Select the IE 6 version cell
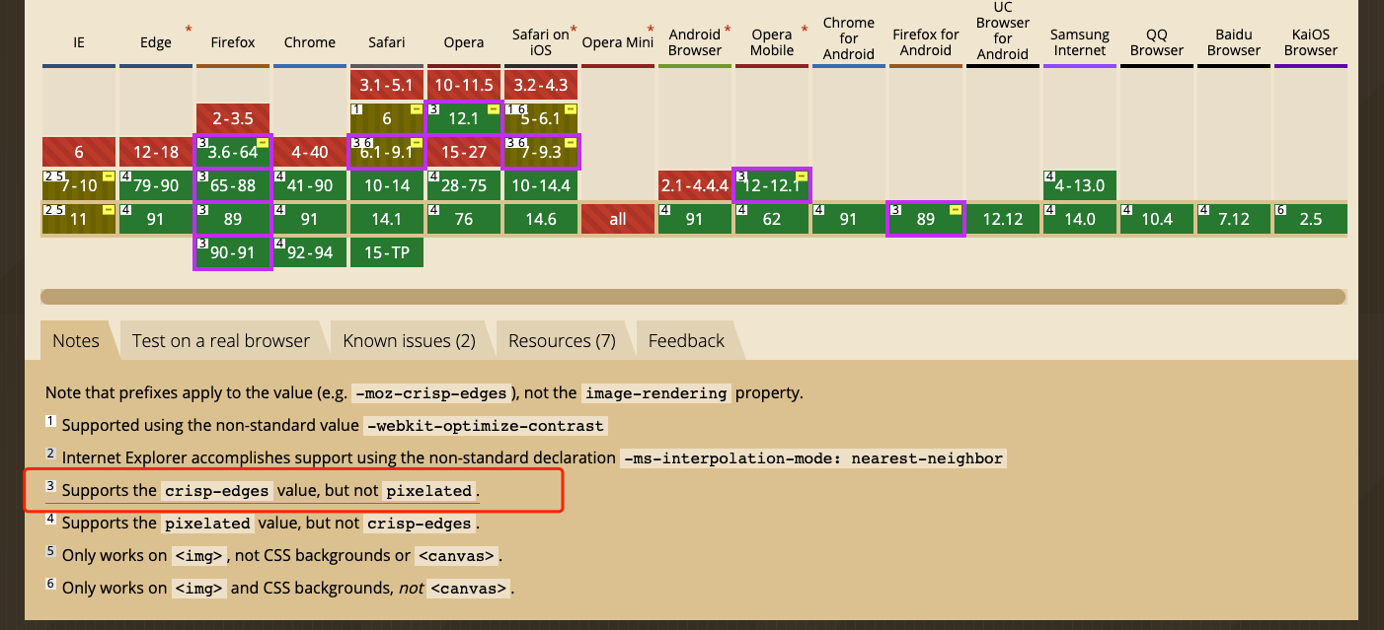This screenshot has height=630, width=1384. pyautogui.click(x=79, y=152)
